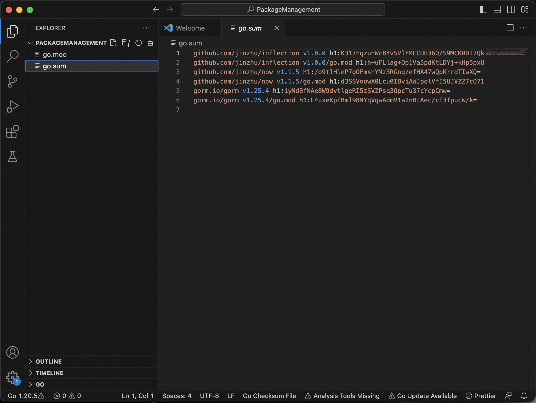Click Analysis Tools Missing warning
This screenshot has width=536, height=403.
click(343, 396)
